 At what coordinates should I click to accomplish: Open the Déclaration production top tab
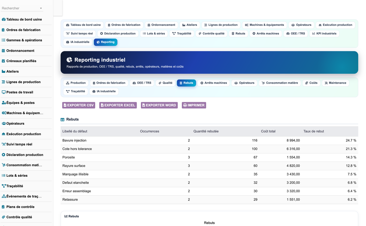[118, 33]
